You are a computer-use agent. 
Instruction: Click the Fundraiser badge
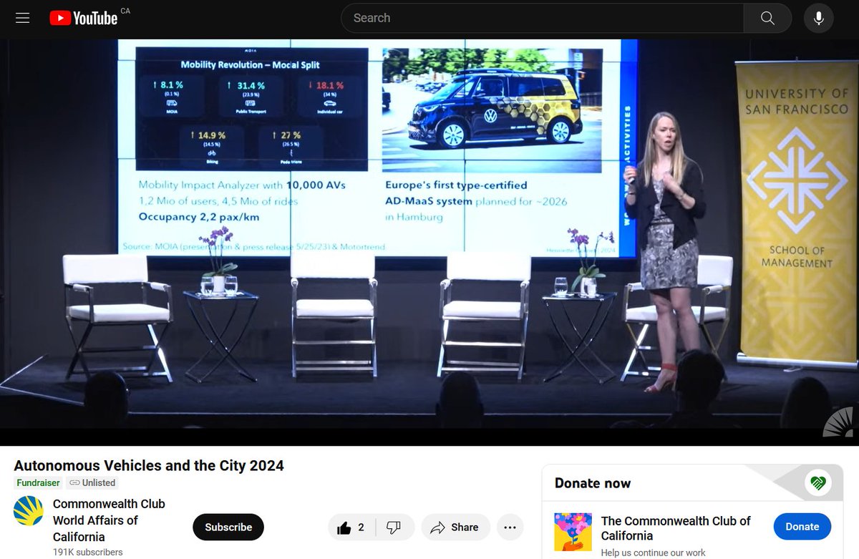(x=39, y=483)
